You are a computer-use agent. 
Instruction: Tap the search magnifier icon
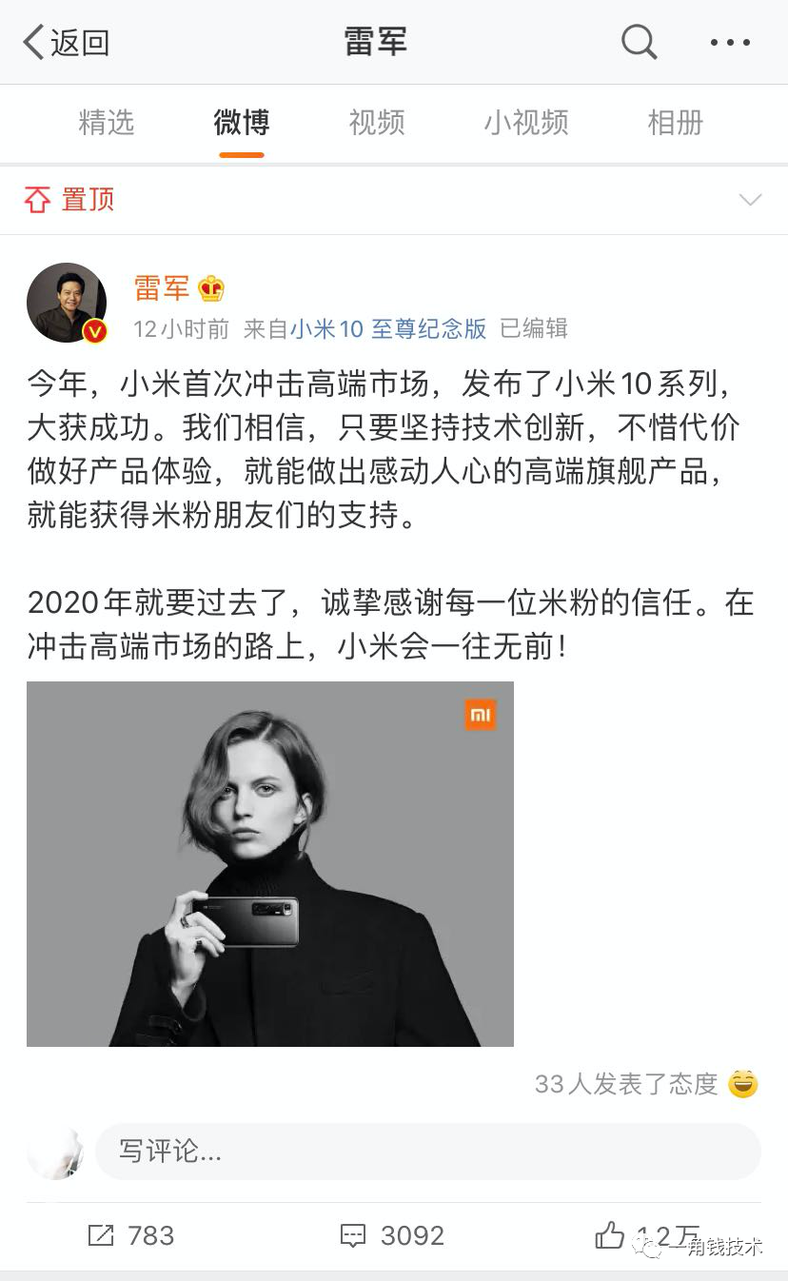click(639, 42)
